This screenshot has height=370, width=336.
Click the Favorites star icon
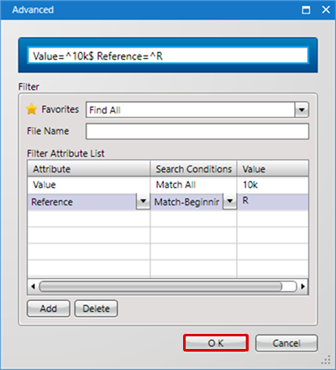click(32, 109)
